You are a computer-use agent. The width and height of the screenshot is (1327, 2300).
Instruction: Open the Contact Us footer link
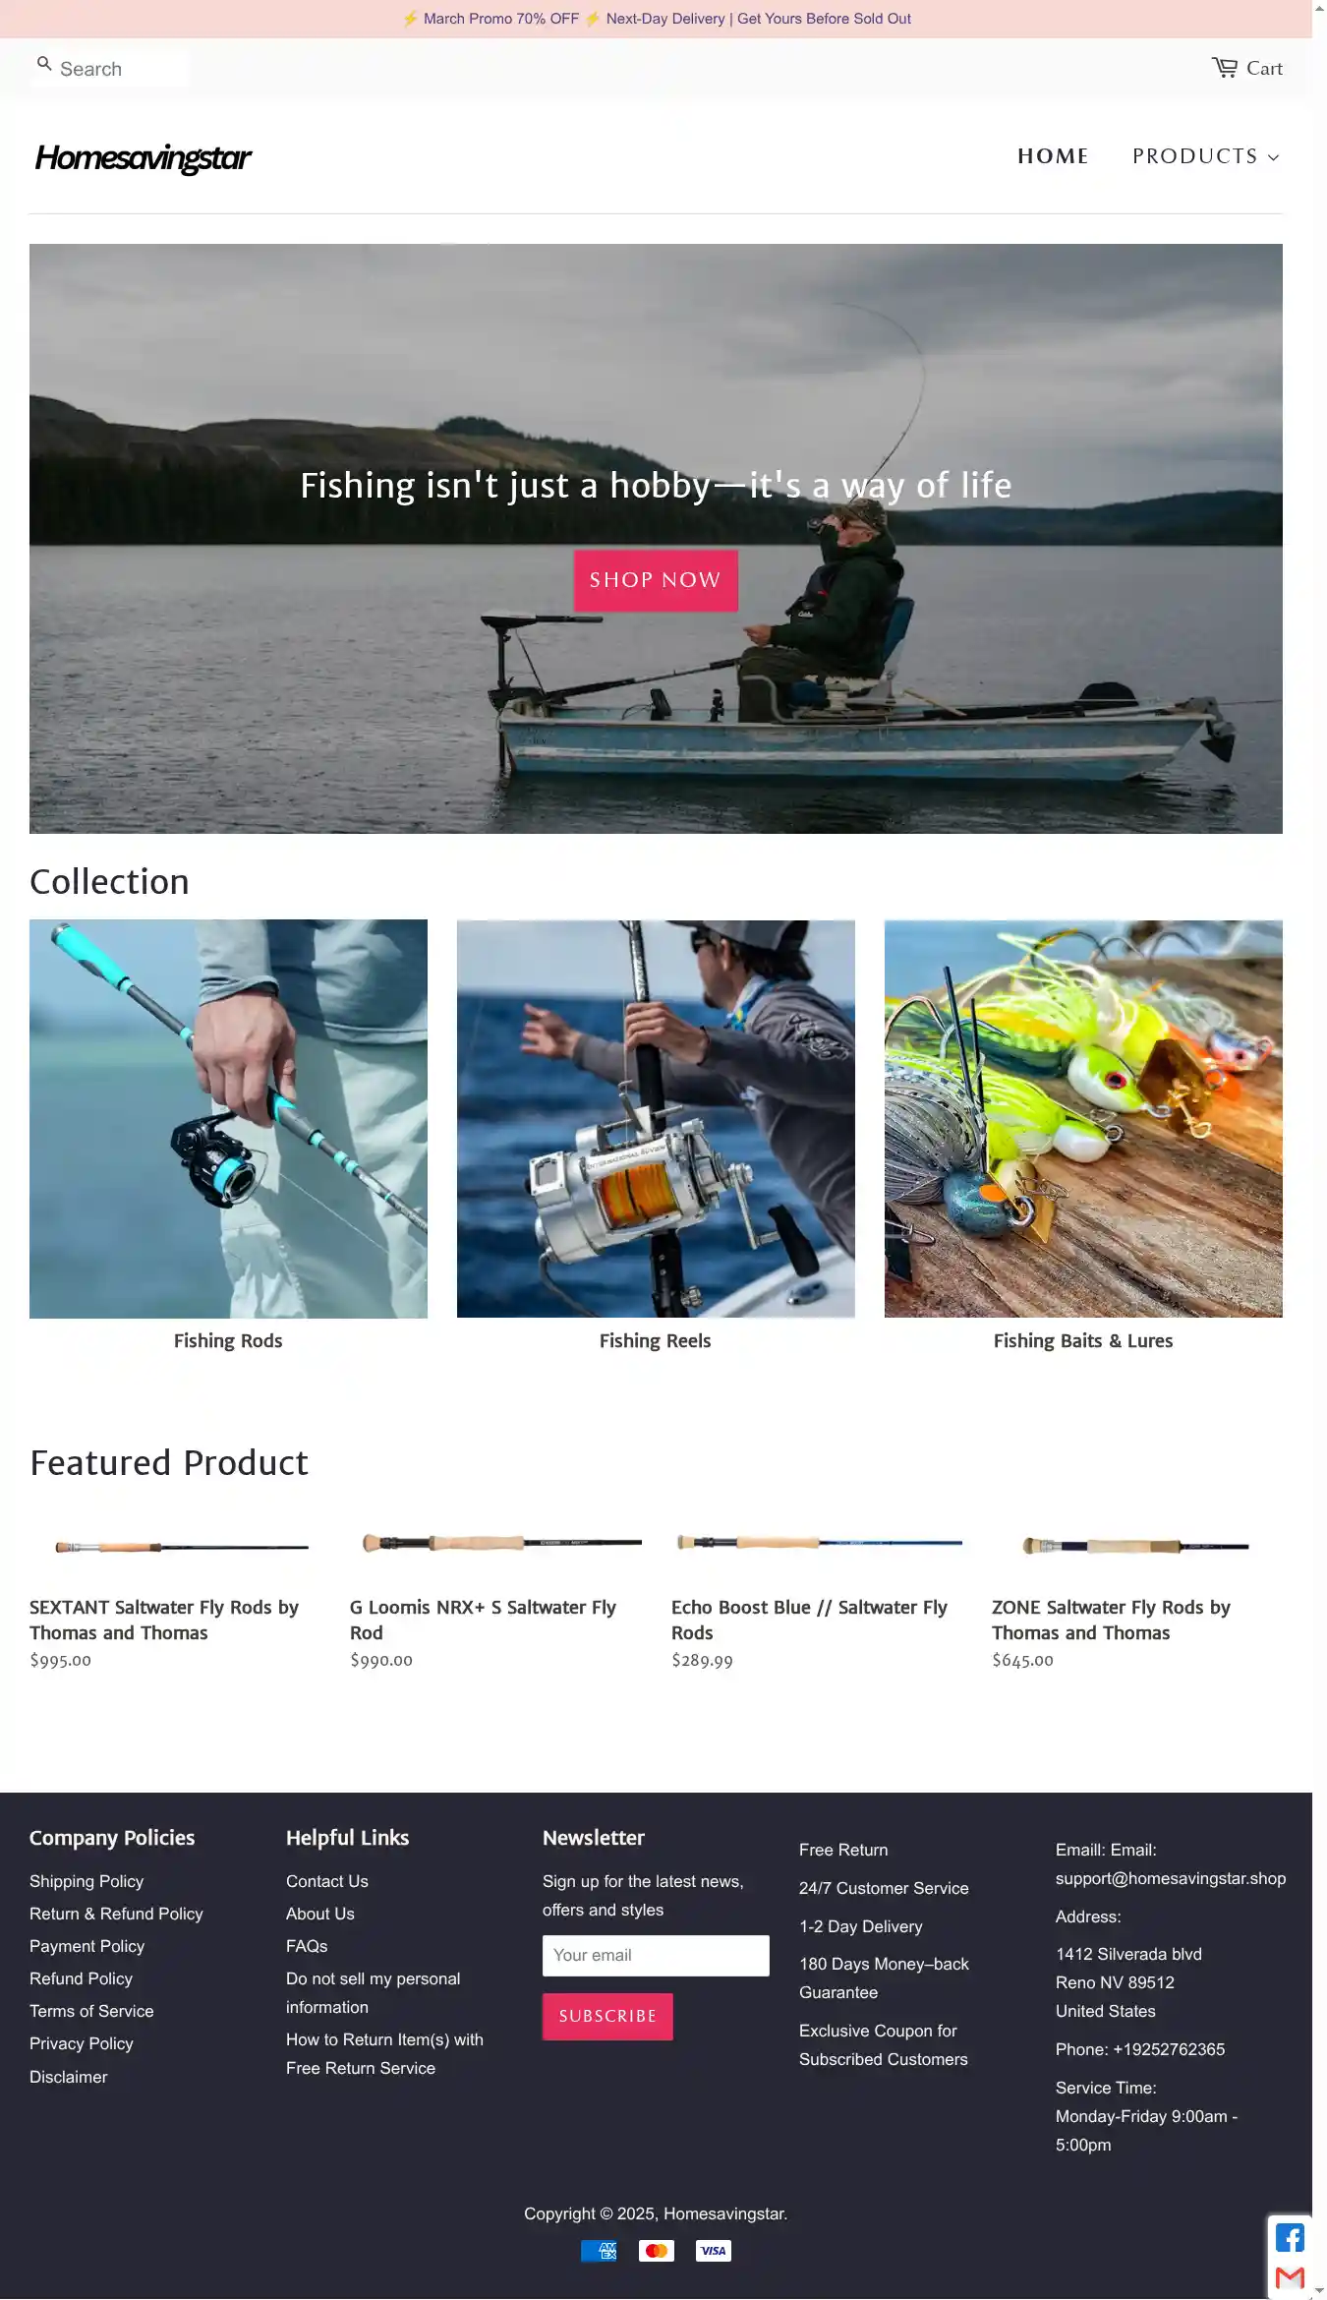click(327, 1881)
